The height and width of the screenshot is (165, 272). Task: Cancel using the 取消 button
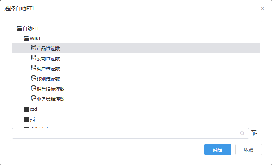tap(249, 150)
